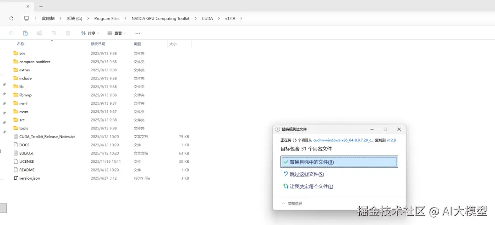Open the three-dot more options menu
The width and height of the screenshot is (495, 225).
point(138,33)
